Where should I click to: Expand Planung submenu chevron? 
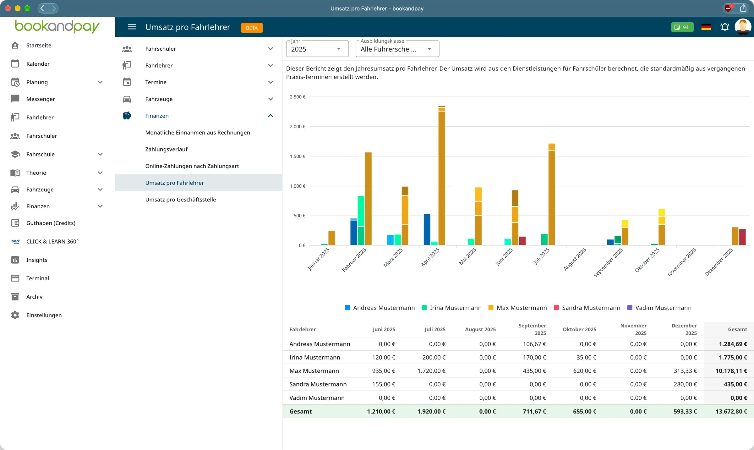[100, 82]
